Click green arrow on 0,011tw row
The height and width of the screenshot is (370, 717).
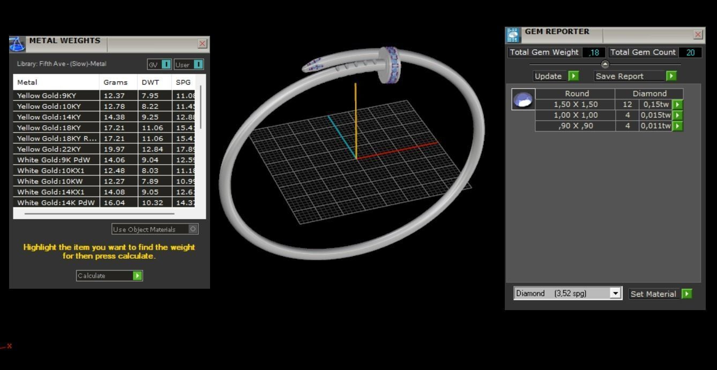tap(678, 126)
